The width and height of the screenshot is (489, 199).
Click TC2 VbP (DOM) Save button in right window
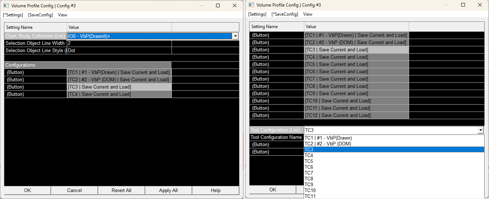click(357, 43)
